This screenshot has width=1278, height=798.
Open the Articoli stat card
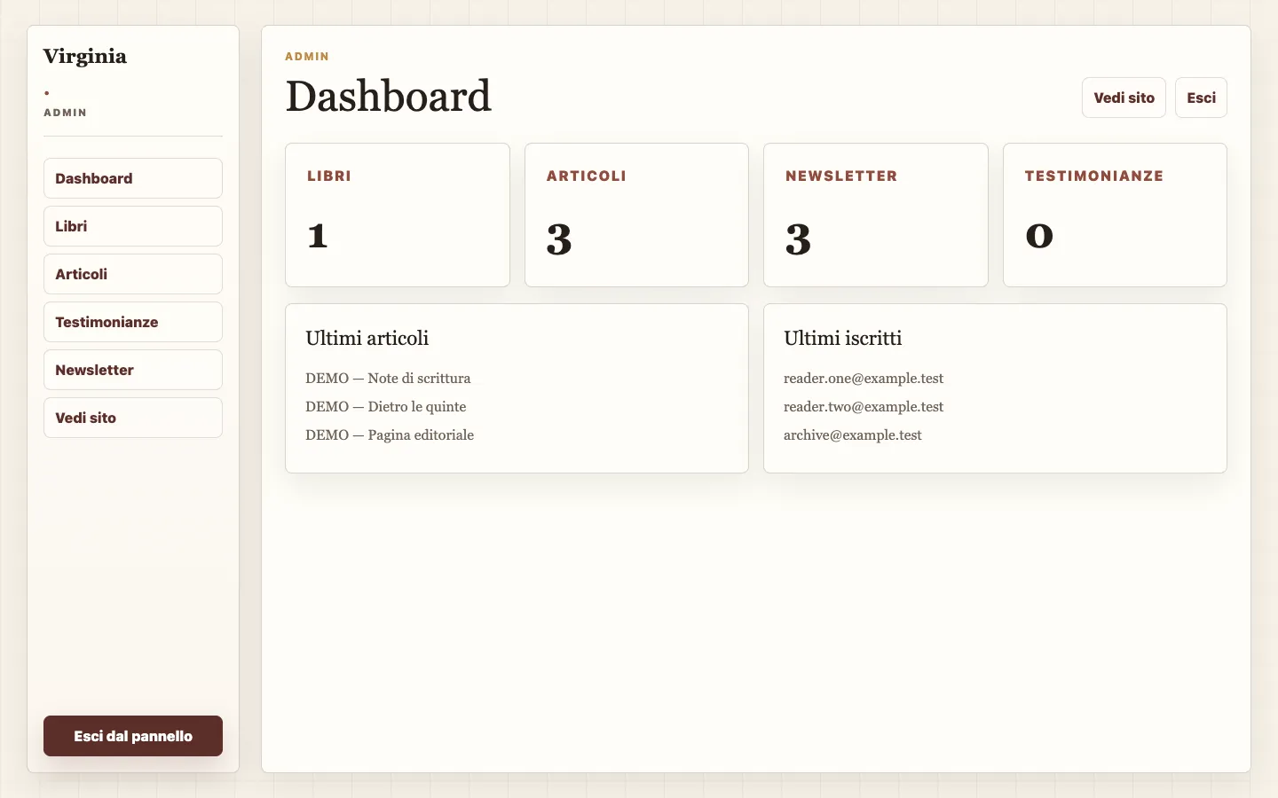(x=636, y=215)
